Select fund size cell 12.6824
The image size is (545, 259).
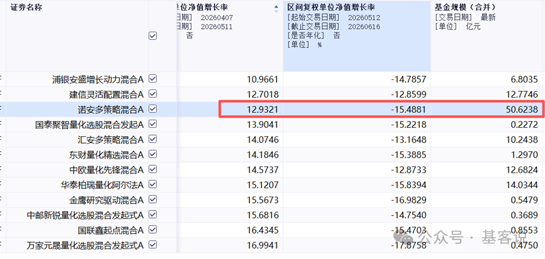coord(522,170)
